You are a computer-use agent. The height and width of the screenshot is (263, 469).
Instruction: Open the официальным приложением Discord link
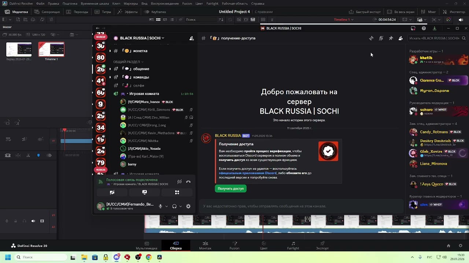coord(248,173)
